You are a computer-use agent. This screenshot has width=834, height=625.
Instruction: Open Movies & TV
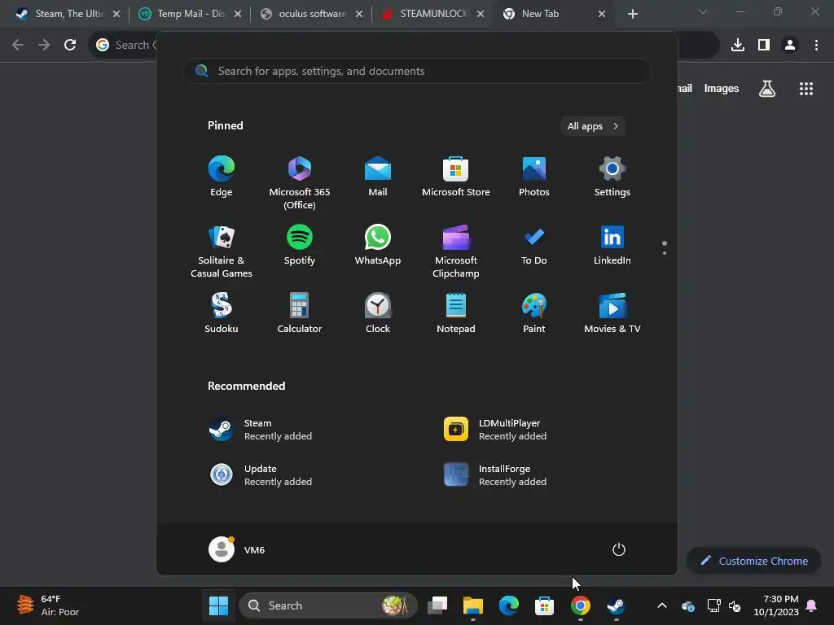tap(612, 313)
